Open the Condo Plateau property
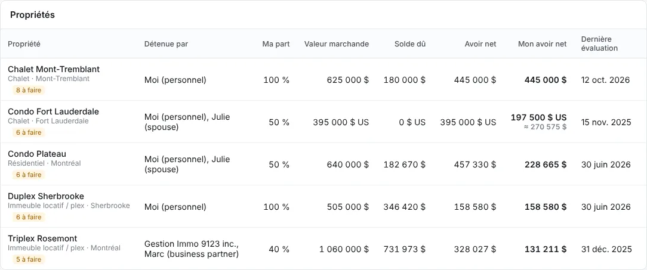647x270 pixels. click(x=37, y=154)
